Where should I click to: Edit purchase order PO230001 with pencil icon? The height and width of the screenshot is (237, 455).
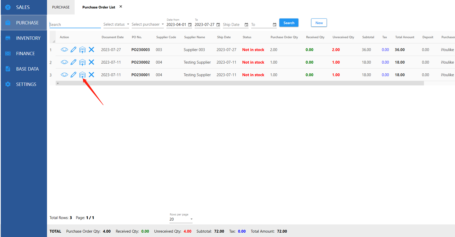pyautogui.click(x=73, y=75)
